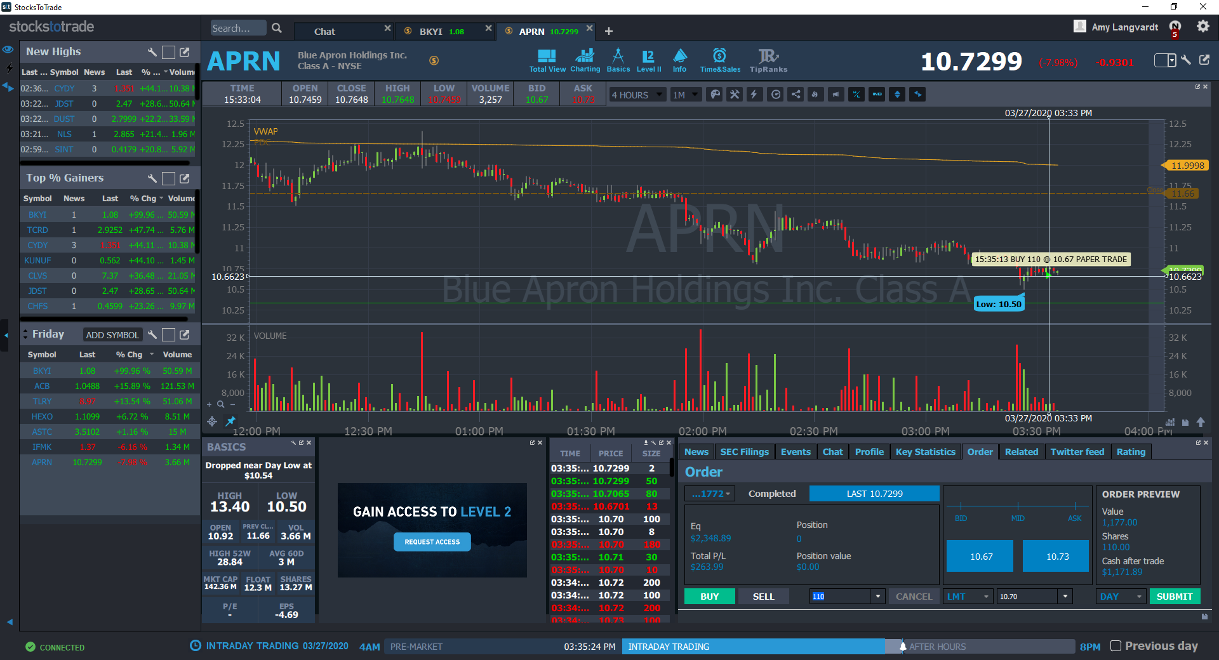This screenshot has height=660, width=1219.
Task: Open the LMT order type dropdown
Action: point(968,597)
